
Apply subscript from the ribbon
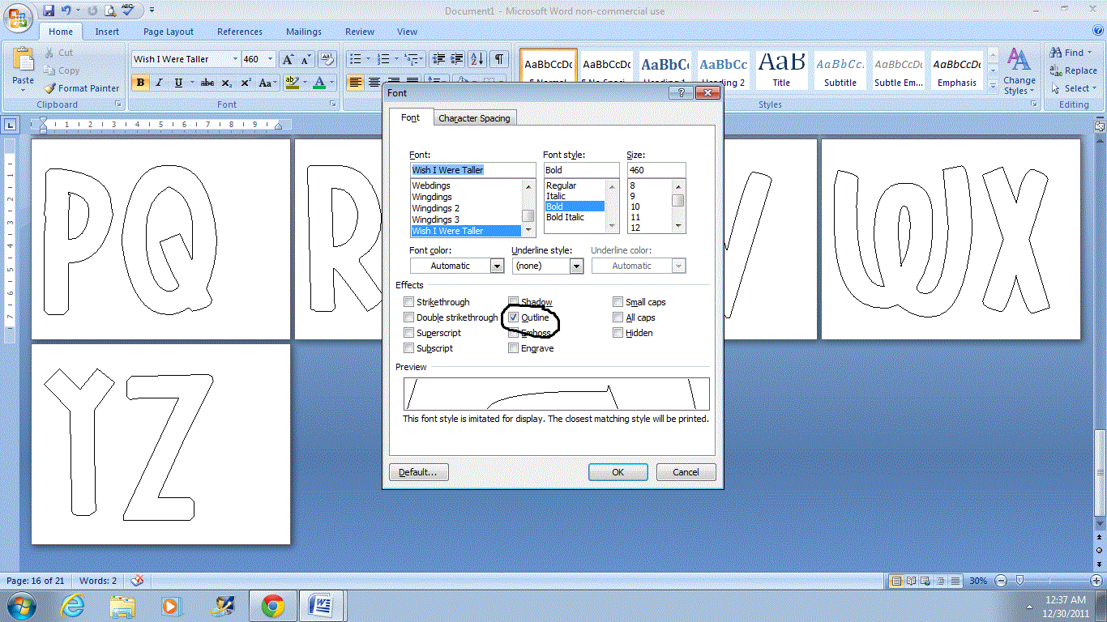point(227,83)
